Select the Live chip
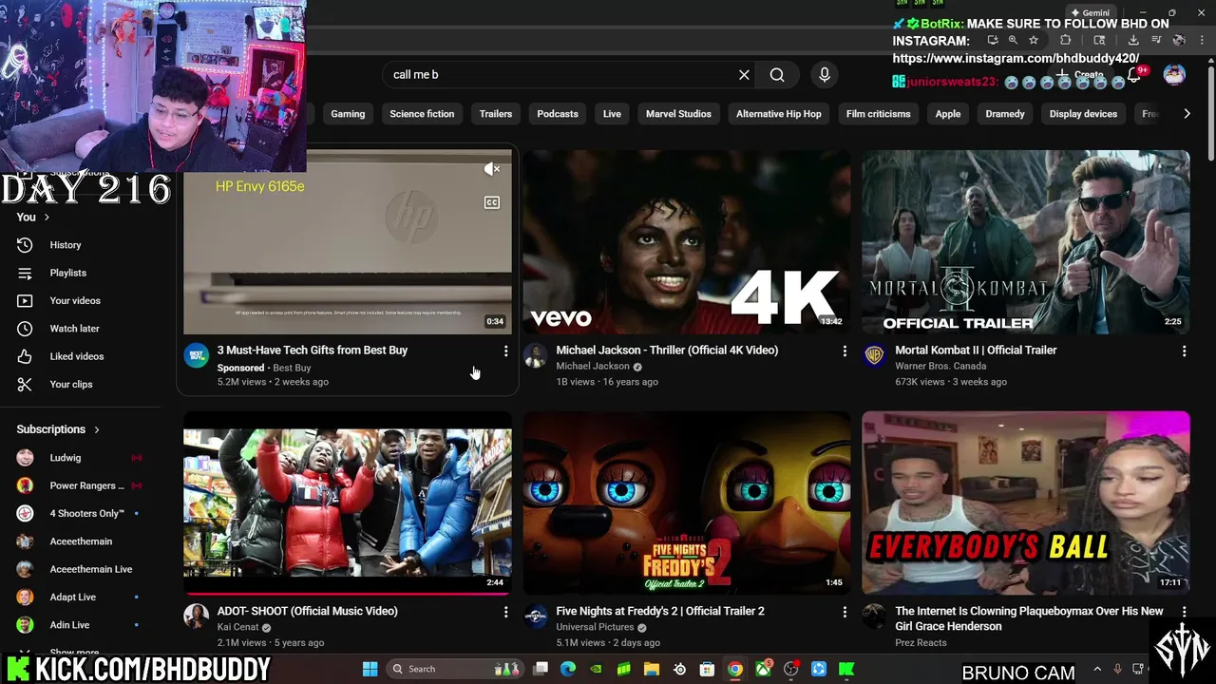 pyautogui.click(x=612, y=114)
